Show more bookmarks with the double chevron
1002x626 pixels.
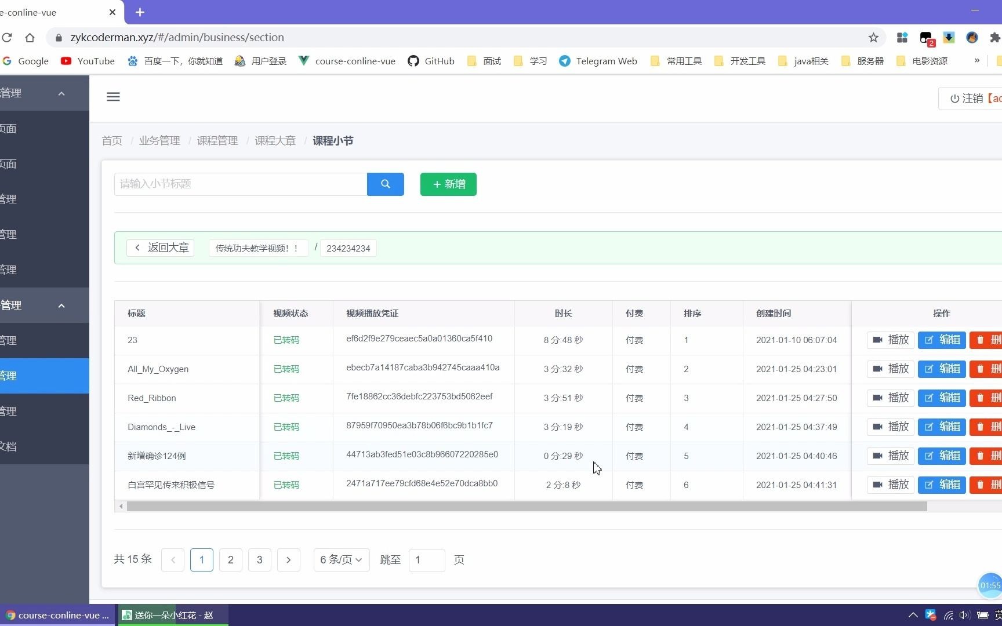(977, 60)
